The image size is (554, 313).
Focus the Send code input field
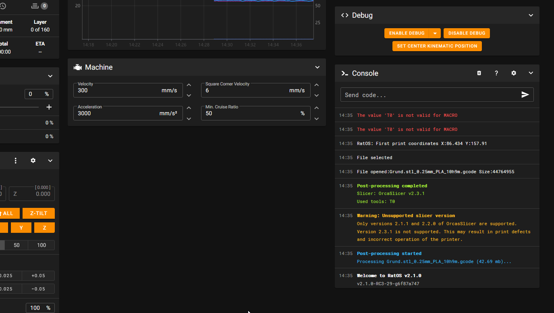429,95
